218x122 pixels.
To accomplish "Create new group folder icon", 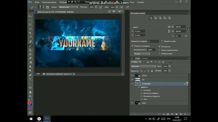I will 176,114.
